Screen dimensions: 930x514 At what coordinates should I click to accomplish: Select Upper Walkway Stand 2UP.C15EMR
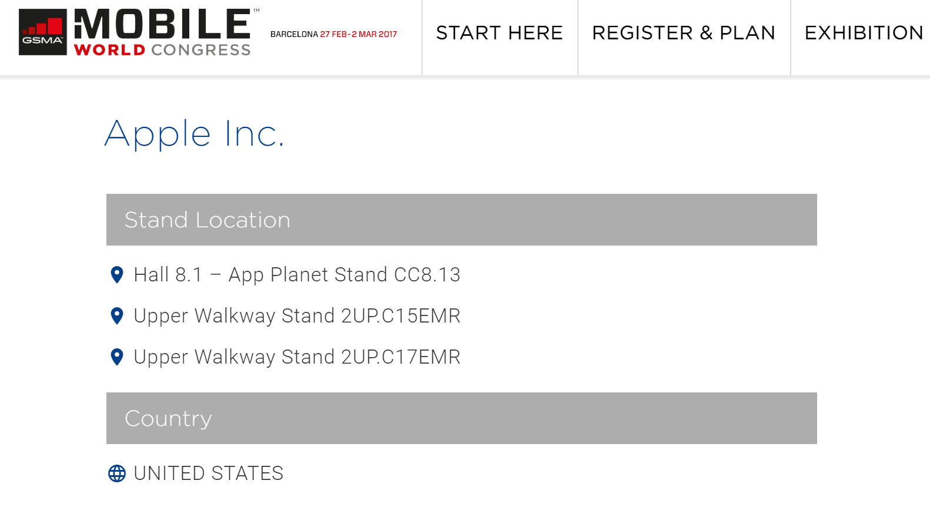tap(297, 315)
